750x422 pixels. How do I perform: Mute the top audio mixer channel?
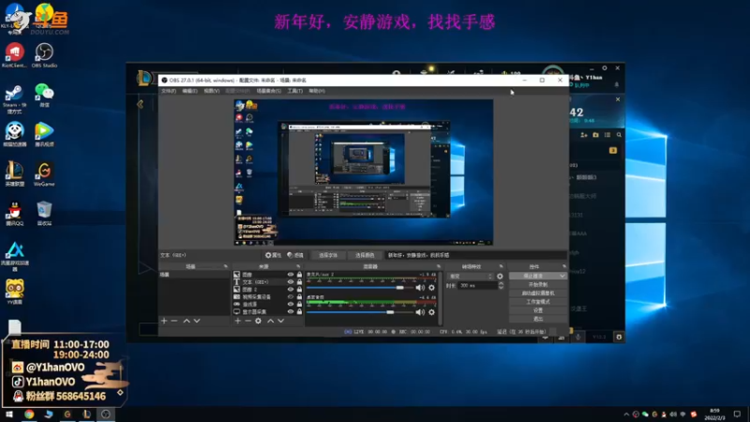click(x=420, y=288)
